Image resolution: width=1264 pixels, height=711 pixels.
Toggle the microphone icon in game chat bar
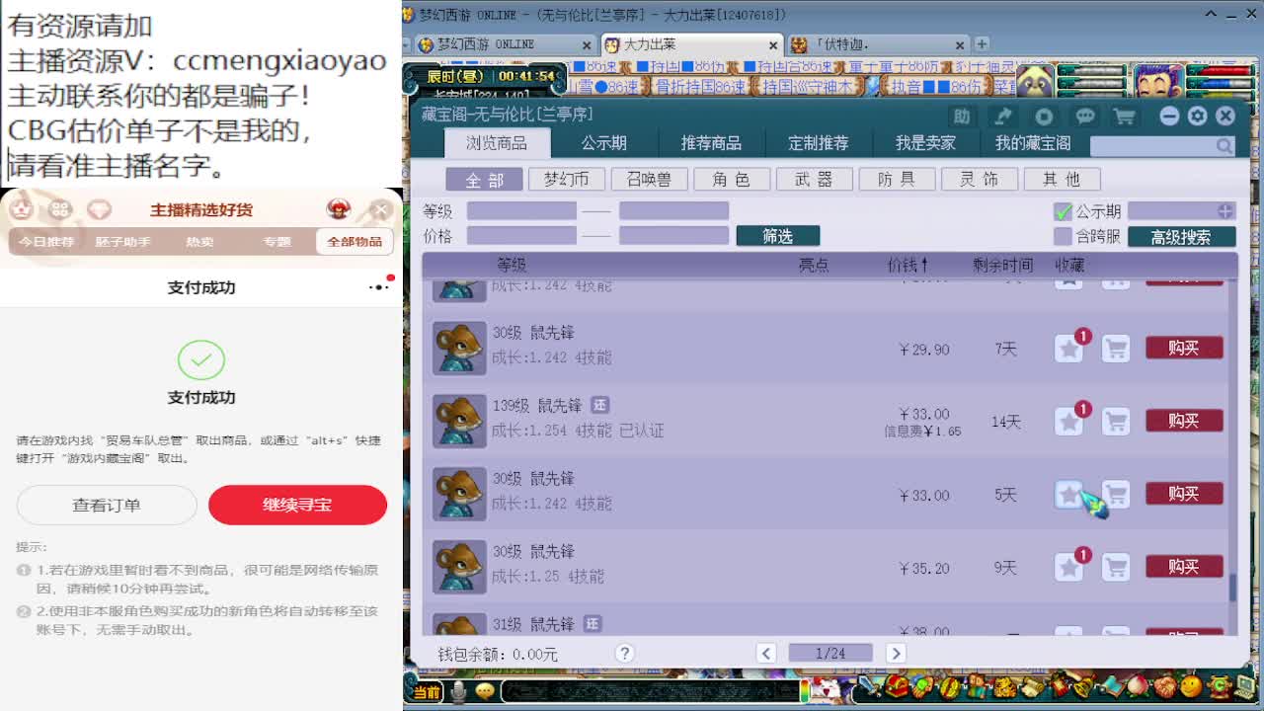(458, 691)
